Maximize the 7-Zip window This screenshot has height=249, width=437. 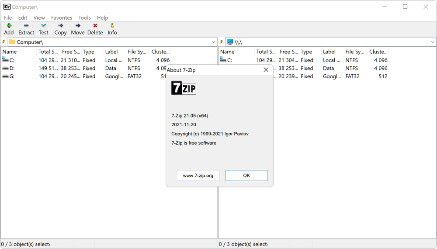click(405, 7)
